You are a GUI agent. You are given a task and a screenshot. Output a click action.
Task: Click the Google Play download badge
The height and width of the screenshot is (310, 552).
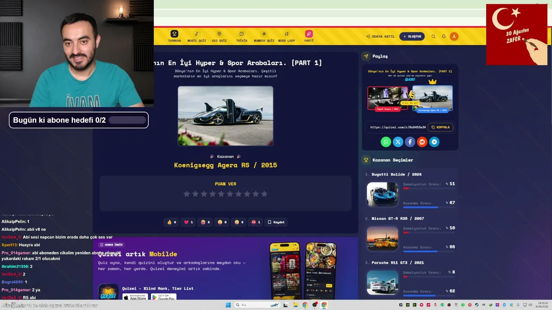coord(163,297)
